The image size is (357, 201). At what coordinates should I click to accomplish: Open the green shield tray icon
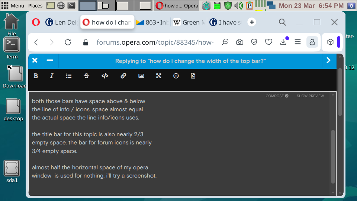click(x=228, y=6)
